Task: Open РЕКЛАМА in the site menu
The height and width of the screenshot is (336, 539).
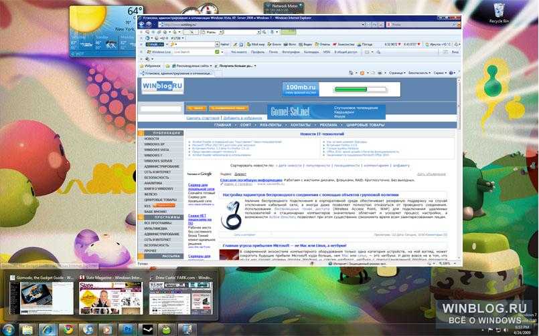Action: coord(328,125)
